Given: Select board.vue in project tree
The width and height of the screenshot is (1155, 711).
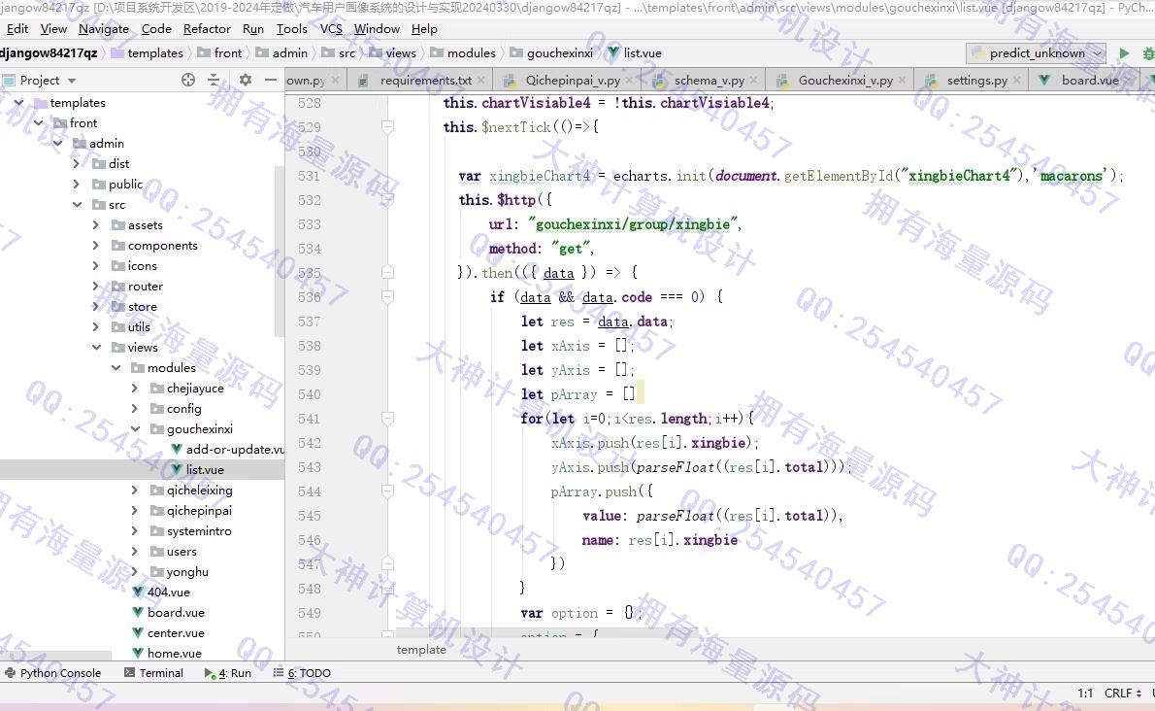Looking at the screenshot, I should [x=169, y=612].
